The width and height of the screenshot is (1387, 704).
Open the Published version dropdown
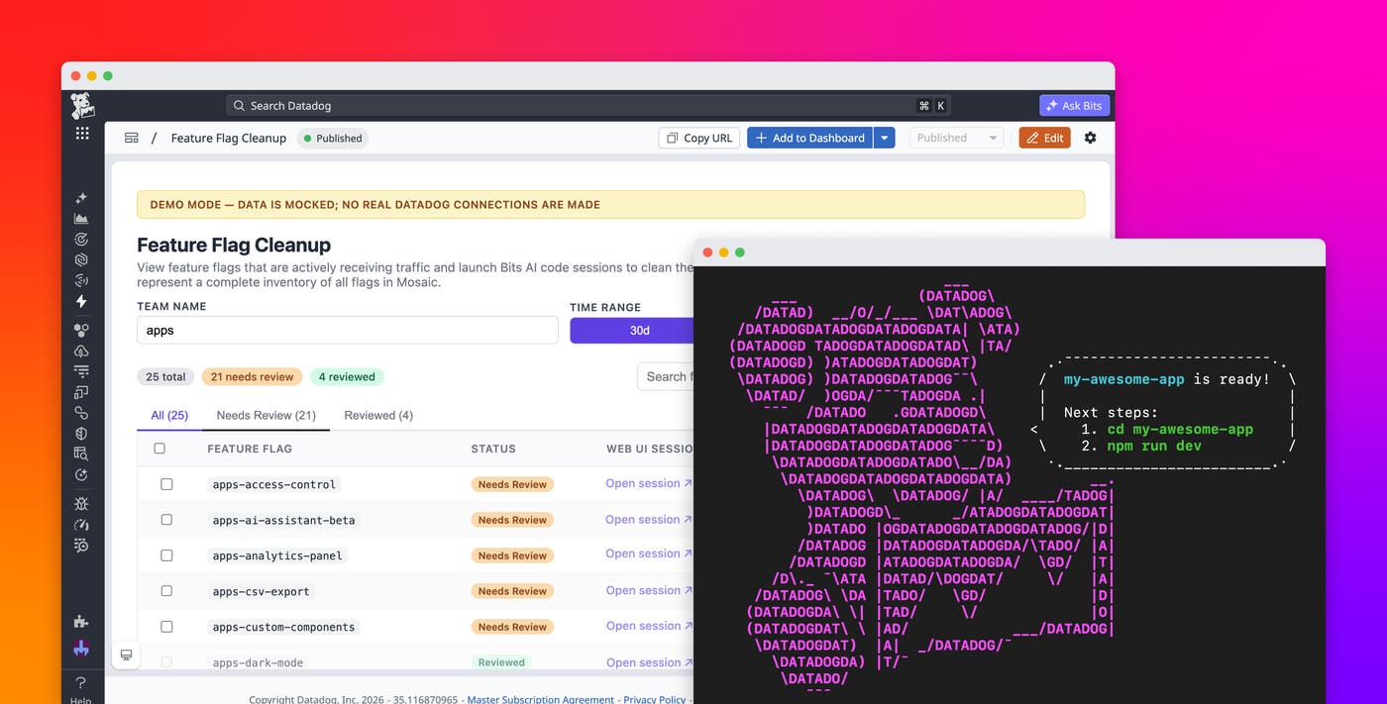(956, 138)
